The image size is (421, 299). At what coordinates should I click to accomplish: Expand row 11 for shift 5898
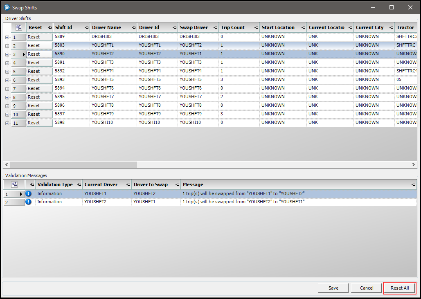(7, 123)
